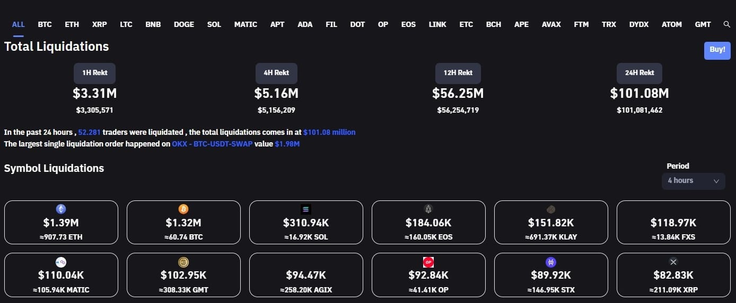Click the $118.97K FXS liquidation card
The width and height of the screenshot is (736, 303).
(x=673, y=223)
